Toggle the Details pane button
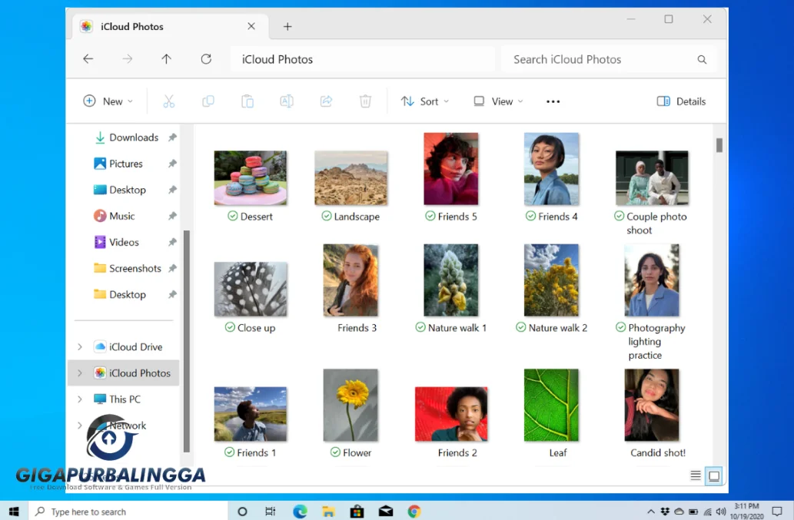The height and width of the screenshot is (520, 794). pos(681,101)
